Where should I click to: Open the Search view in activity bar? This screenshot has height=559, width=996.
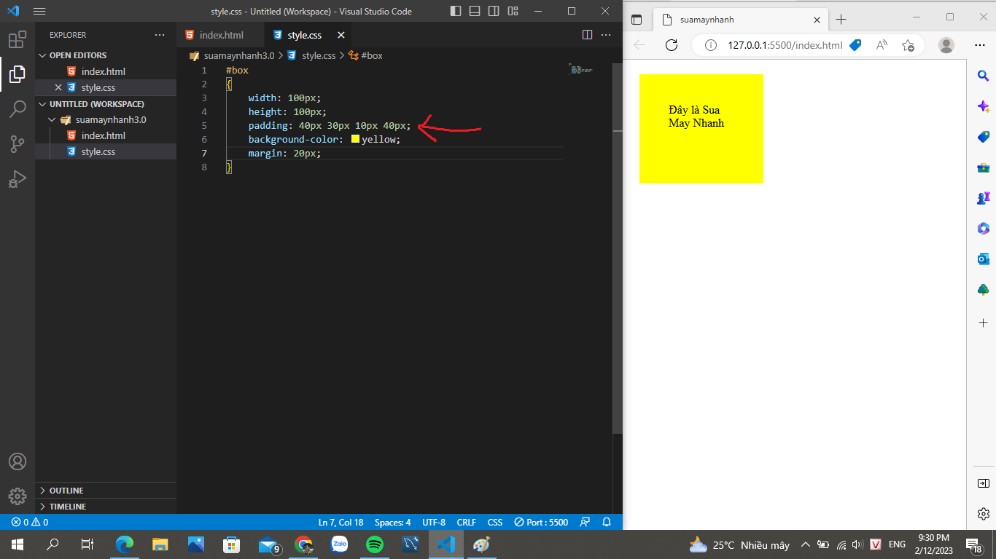[17, 109]
